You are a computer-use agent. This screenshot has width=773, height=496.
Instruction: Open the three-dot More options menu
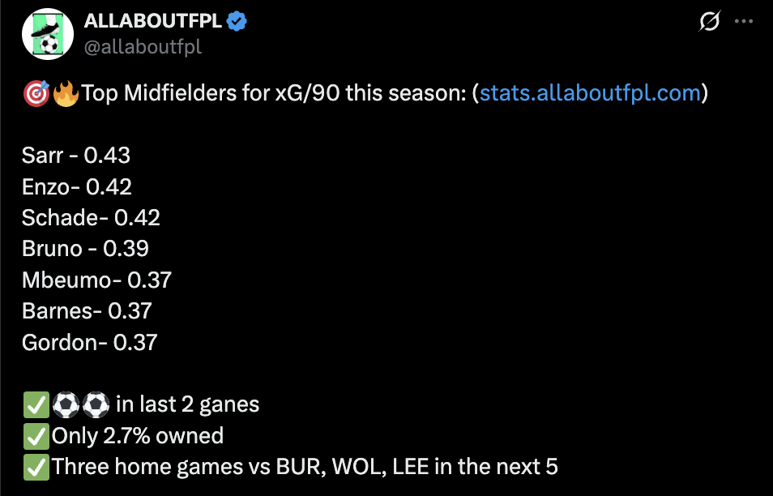pyautogui.click(x=743, y=22)
